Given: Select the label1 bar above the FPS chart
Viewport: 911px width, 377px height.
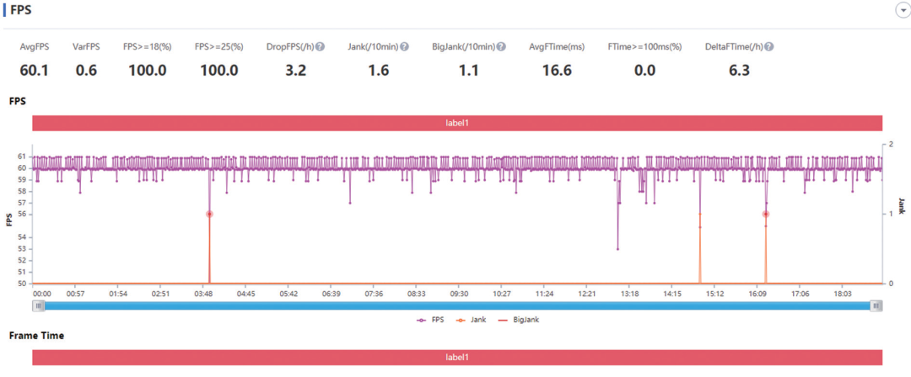Looking at the screenshot, I should click(456, 123).
